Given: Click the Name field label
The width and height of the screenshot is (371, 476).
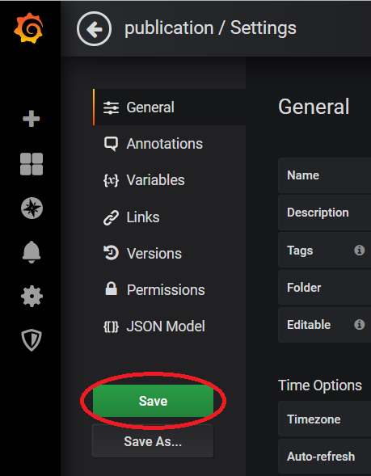Looking at the screenshot, I should 303,175.
